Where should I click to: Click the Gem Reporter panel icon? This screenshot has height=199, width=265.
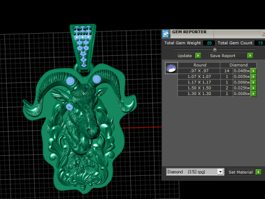click(x=166, y=34)
